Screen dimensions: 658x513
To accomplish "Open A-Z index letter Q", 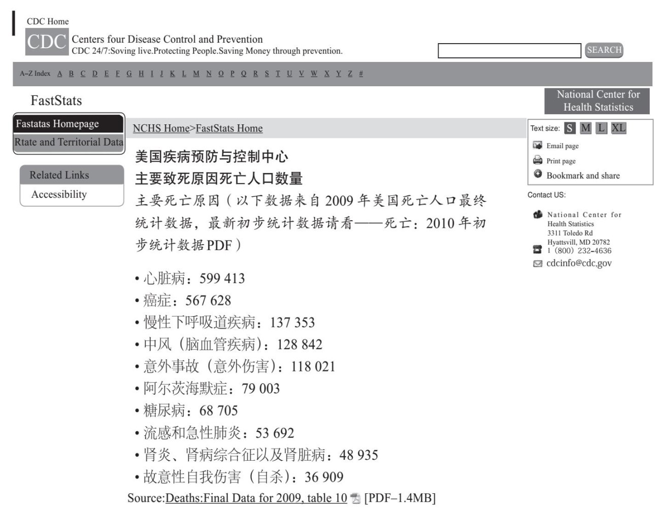I will (x=244, y=74).
